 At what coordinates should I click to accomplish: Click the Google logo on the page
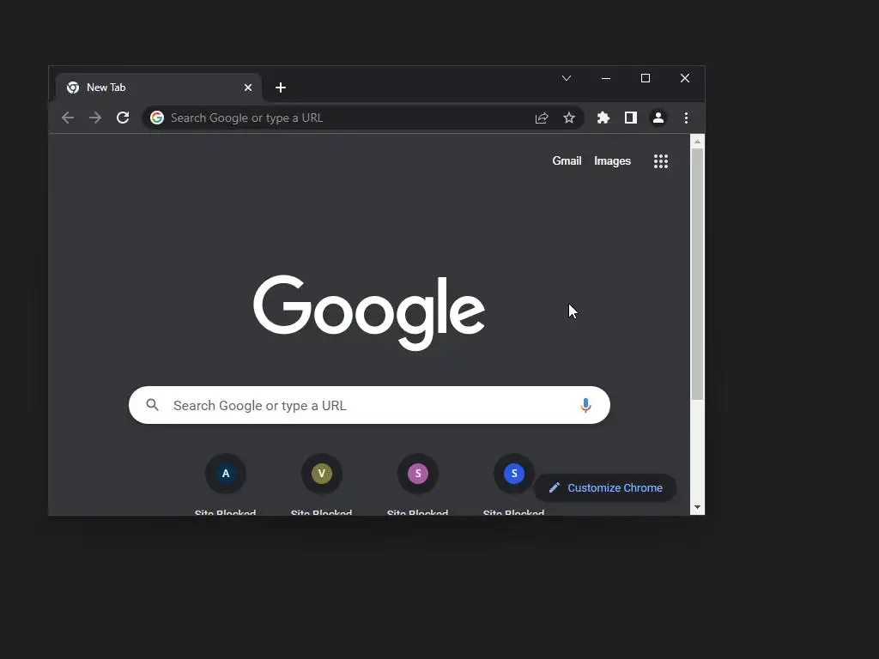pyautogui.click(x=369, y=312)
